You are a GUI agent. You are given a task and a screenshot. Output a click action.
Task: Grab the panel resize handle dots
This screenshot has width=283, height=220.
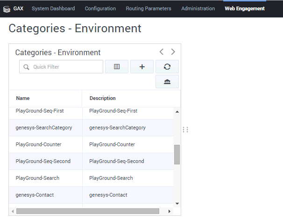185,129
